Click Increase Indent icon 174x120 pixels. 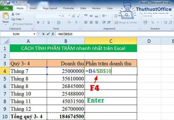click(109, 22)
